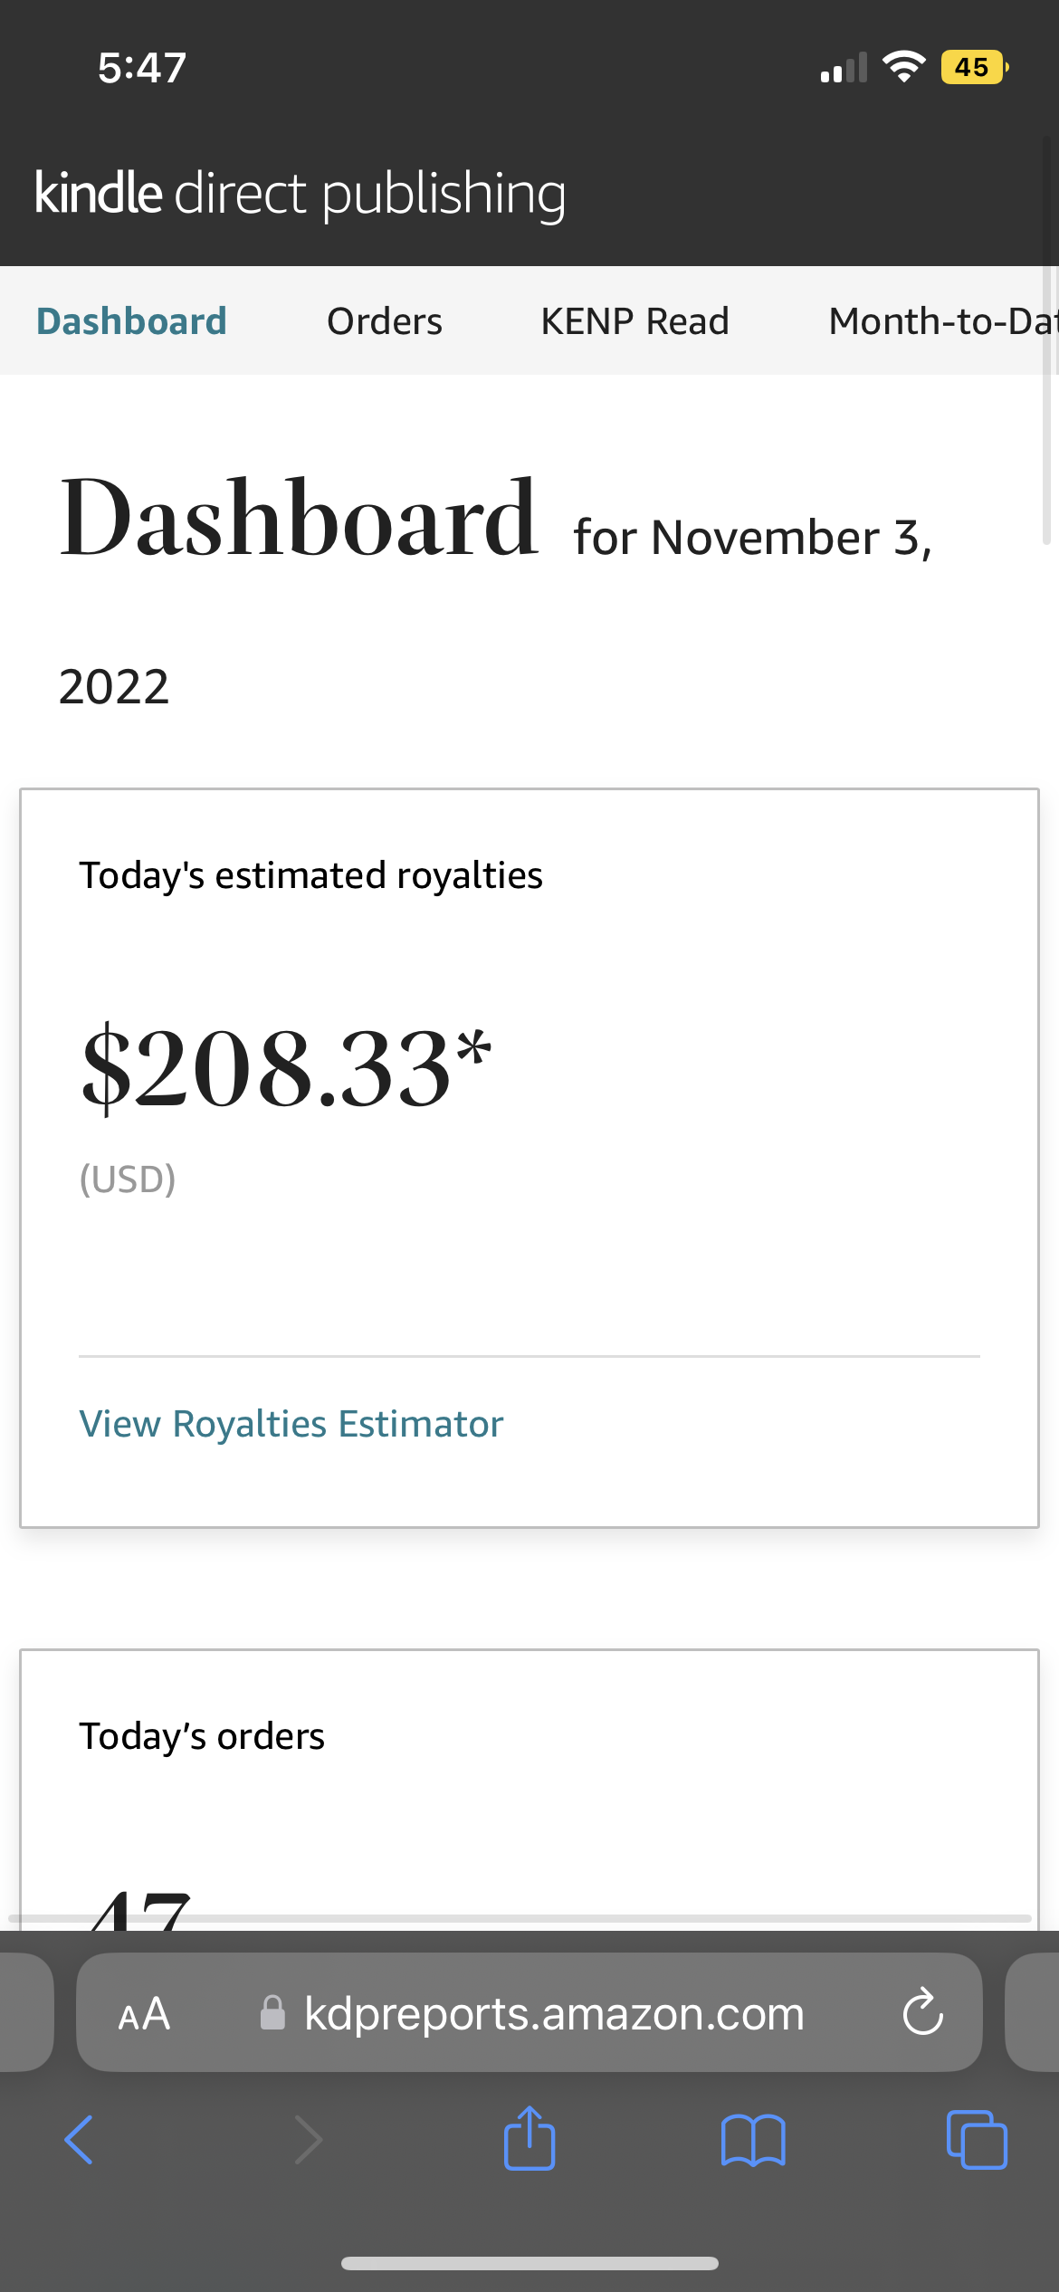Viewport: 1059px width, 2292px height.
Task: Click the horizontal scrollbar above address bar
Action: pos(520,1918)
